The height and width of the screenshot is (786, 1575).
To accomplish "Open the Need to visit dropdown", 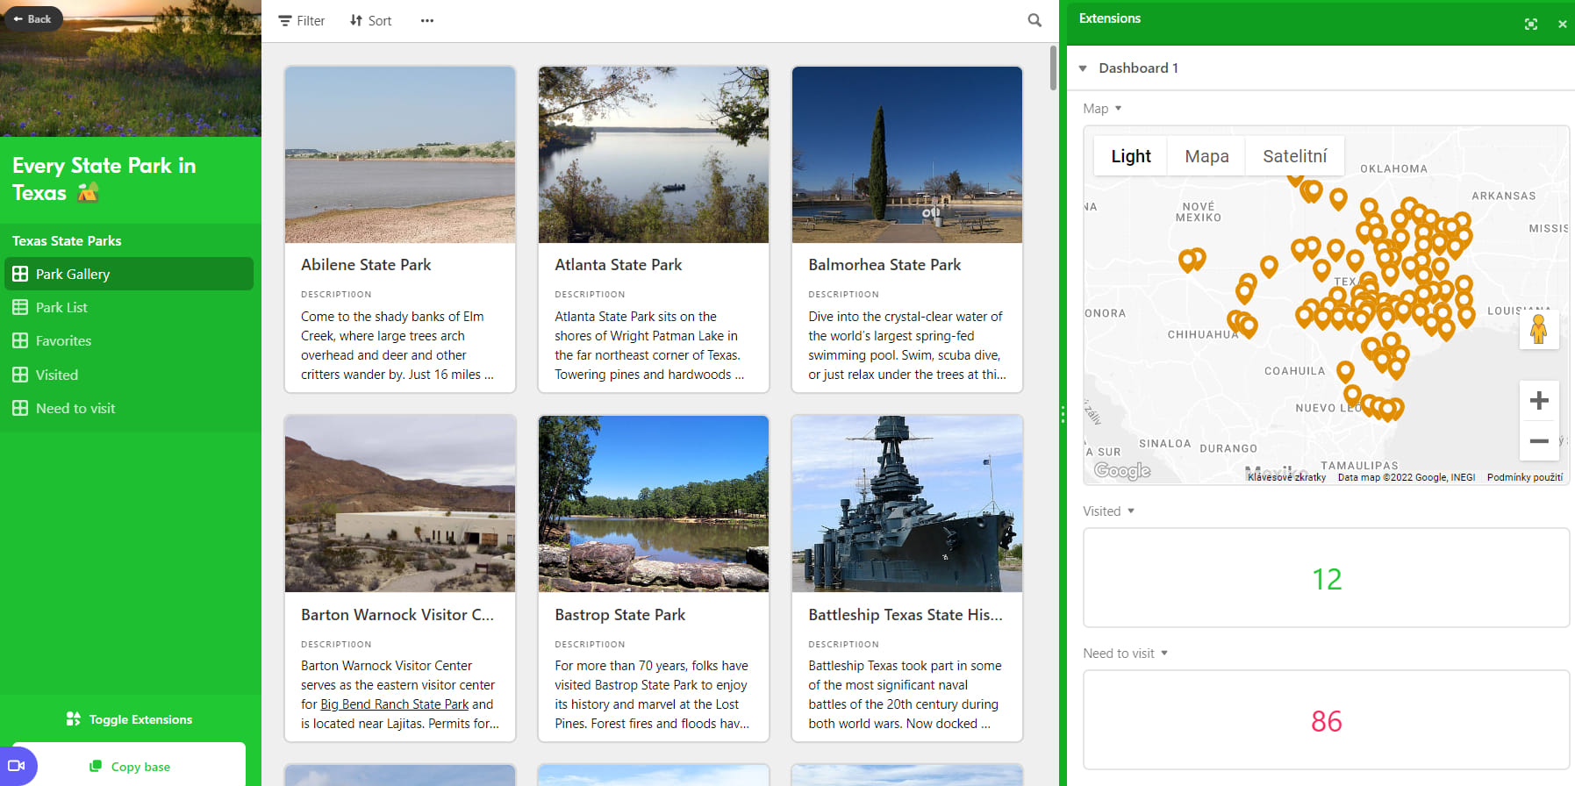I will click(x=1125, y=654).
